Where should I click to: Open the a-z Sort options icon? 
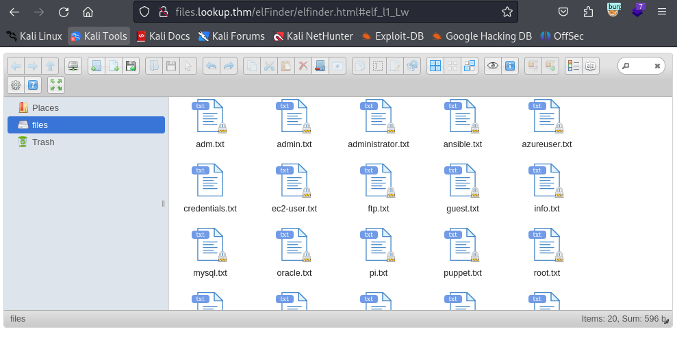591,66
